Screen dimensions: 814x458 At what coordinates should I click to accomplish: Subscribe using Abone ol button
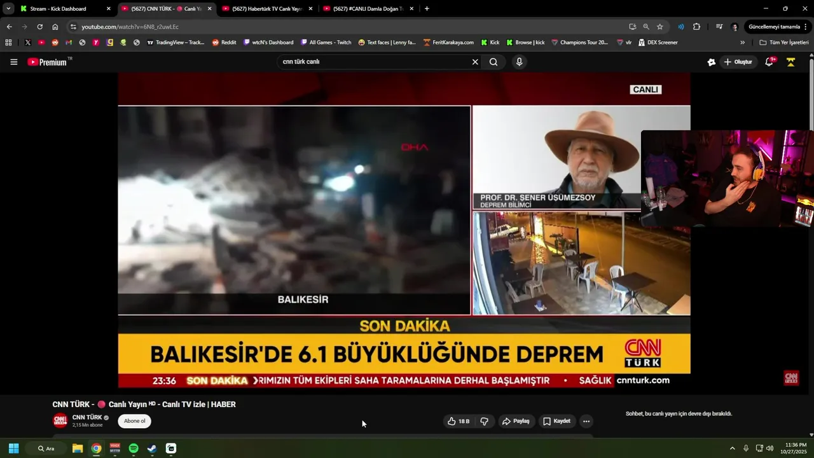tap(134, 421)
